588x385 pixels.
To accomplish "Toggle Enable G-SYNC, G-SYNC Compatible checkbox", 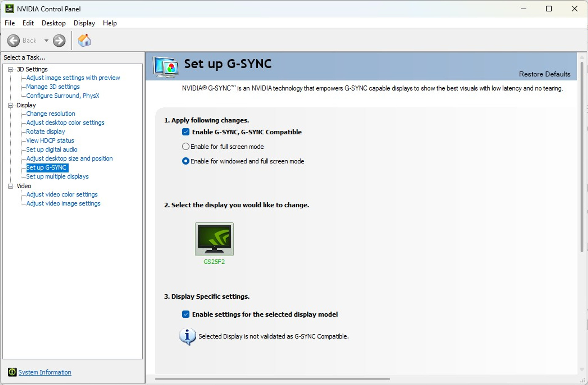I will 186,132.
